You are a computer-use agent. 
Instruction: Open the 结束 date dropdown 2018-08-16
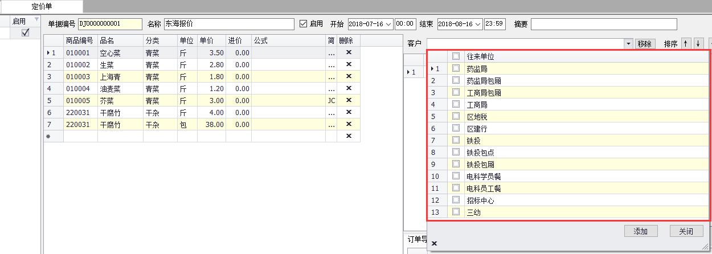tap(477, 24)
